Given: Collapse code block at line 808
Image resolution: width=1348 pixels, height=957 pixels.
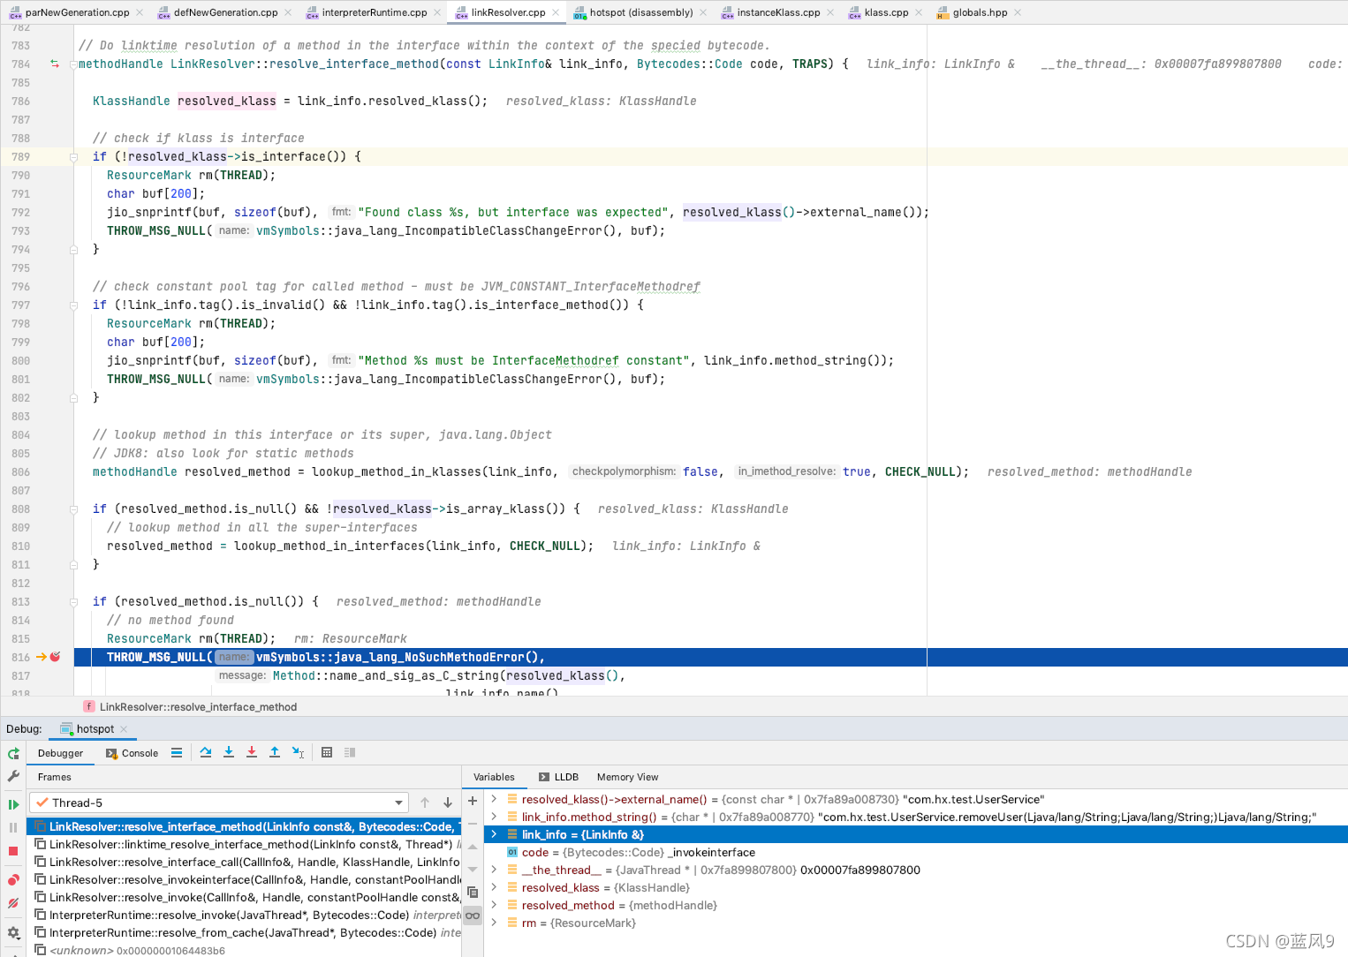Looking at the screenshot, I should pyautogui.click(x=74, y=509).
